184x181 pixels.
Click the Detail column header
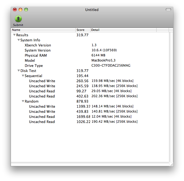(x=123, y=30)
